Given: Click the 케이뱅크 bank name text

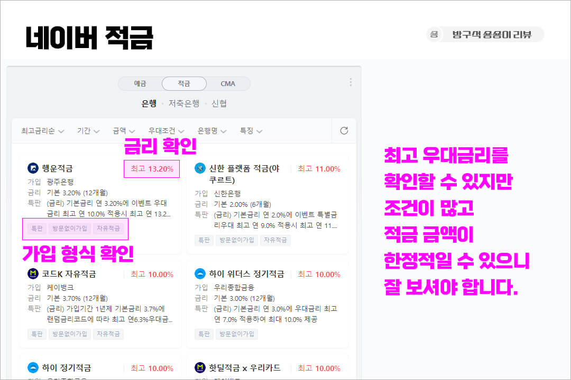Looking at the screenshot, I should click(x=60, y=287).
